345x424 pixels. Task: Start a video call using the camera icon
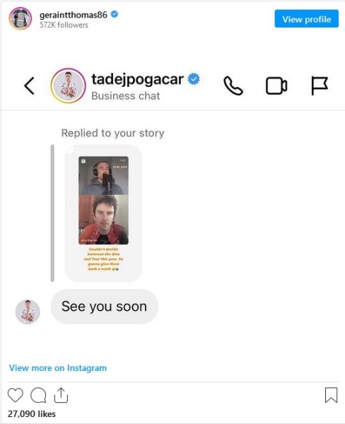click(276, 86)
